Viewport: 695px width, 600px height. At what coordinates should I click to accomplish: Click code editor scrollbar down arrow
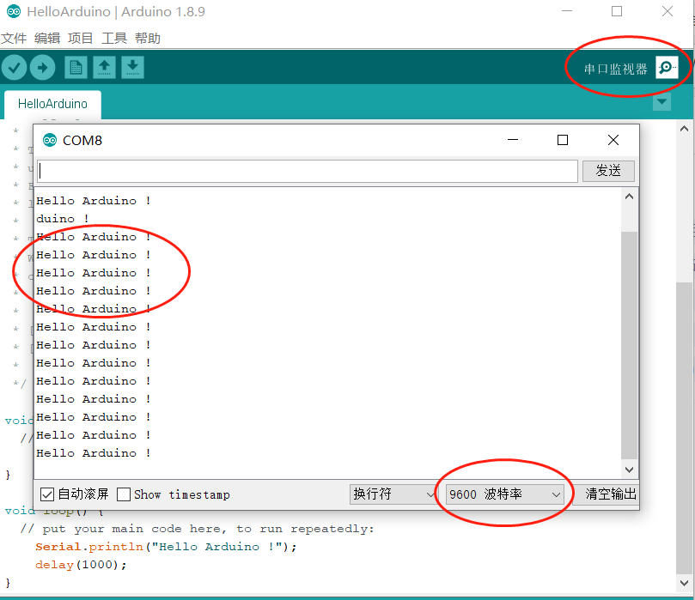(684, 583)
